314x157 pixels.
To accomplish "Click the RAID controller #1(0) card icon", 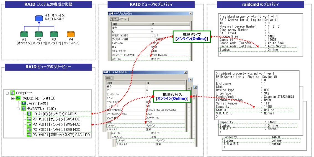I will coord(18,98).
